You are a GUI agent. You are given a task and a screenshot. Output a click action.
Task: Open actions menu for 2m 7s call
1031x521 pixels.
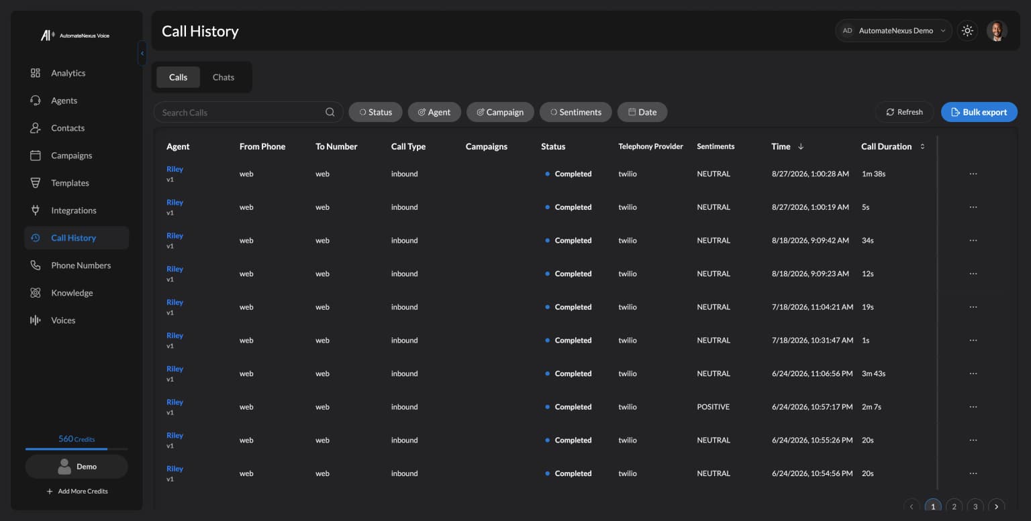pyautogui.click(x=973, y=407)
